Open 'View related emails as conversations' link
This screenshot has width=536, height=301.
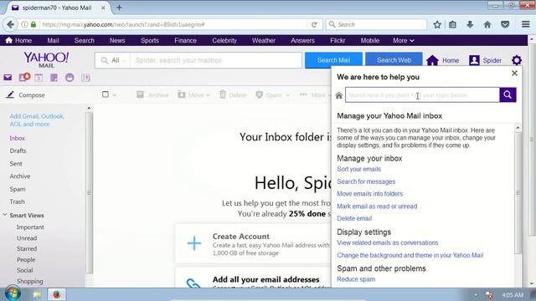click(388, 242)
